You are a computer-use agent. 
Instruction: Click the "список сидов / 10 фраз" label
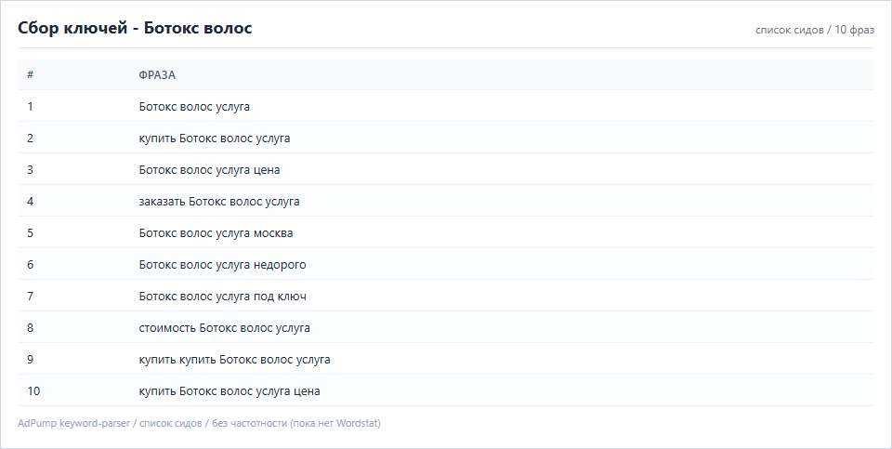point(815,30)
